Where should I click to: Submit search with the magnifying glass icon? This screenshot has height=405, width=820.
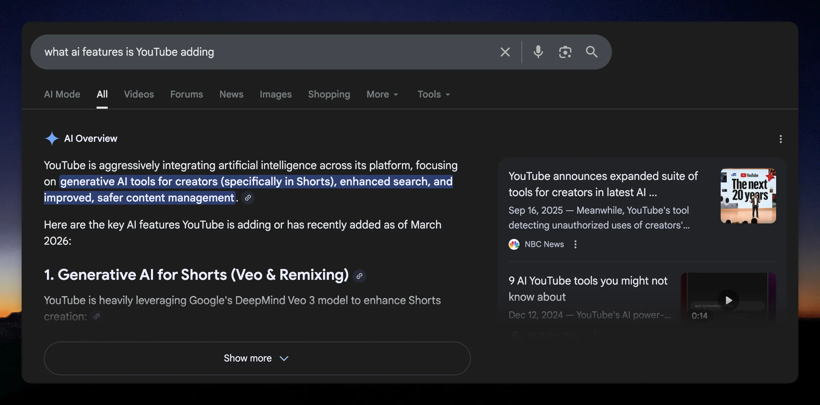591,52
